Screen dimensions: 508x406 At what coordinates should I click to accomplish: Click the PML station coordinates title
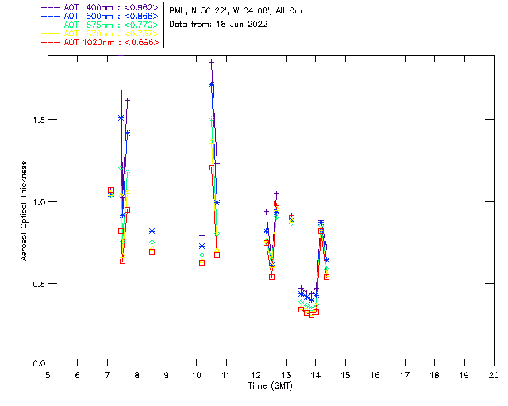pos(236,11)
